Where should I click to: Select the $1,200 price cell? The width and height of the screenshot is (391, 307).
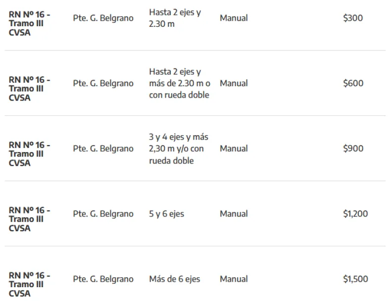click(355, 214)
